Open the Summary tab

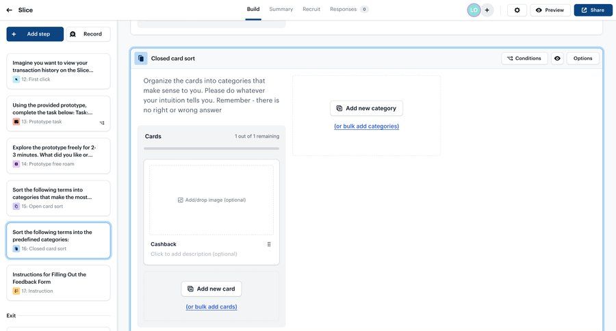(281, 10)
